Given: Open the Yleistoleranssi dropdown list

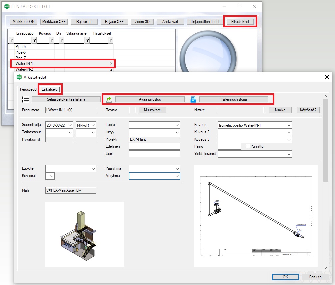Looking at the screenshot, I should 288,154.
